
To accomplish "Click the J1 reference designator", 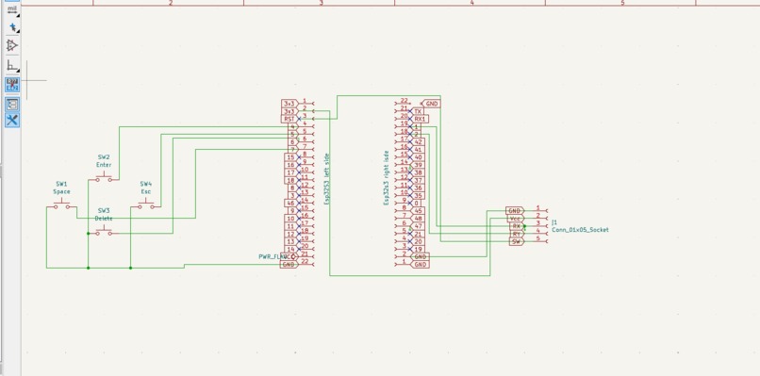I will click(x=554, y=222).
